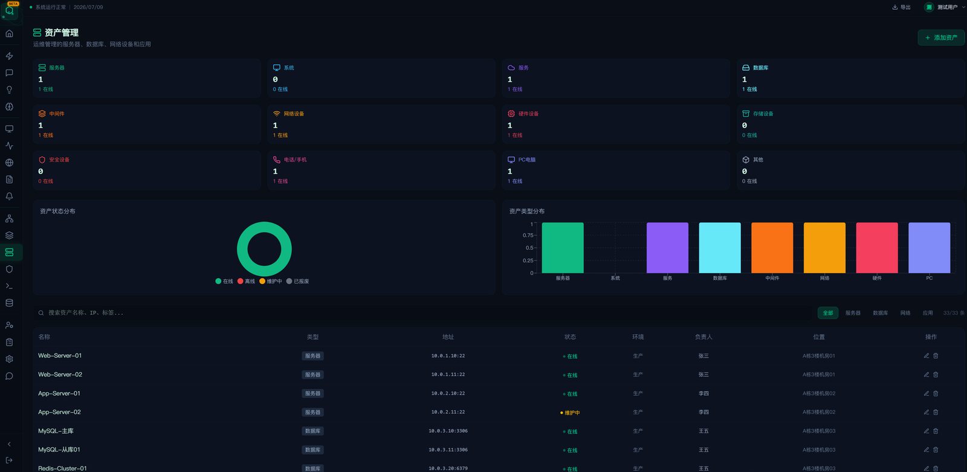Screen dimensions: 967x472
Task: Toggle the 已报废 legend entry
Action: coord(298,281)
